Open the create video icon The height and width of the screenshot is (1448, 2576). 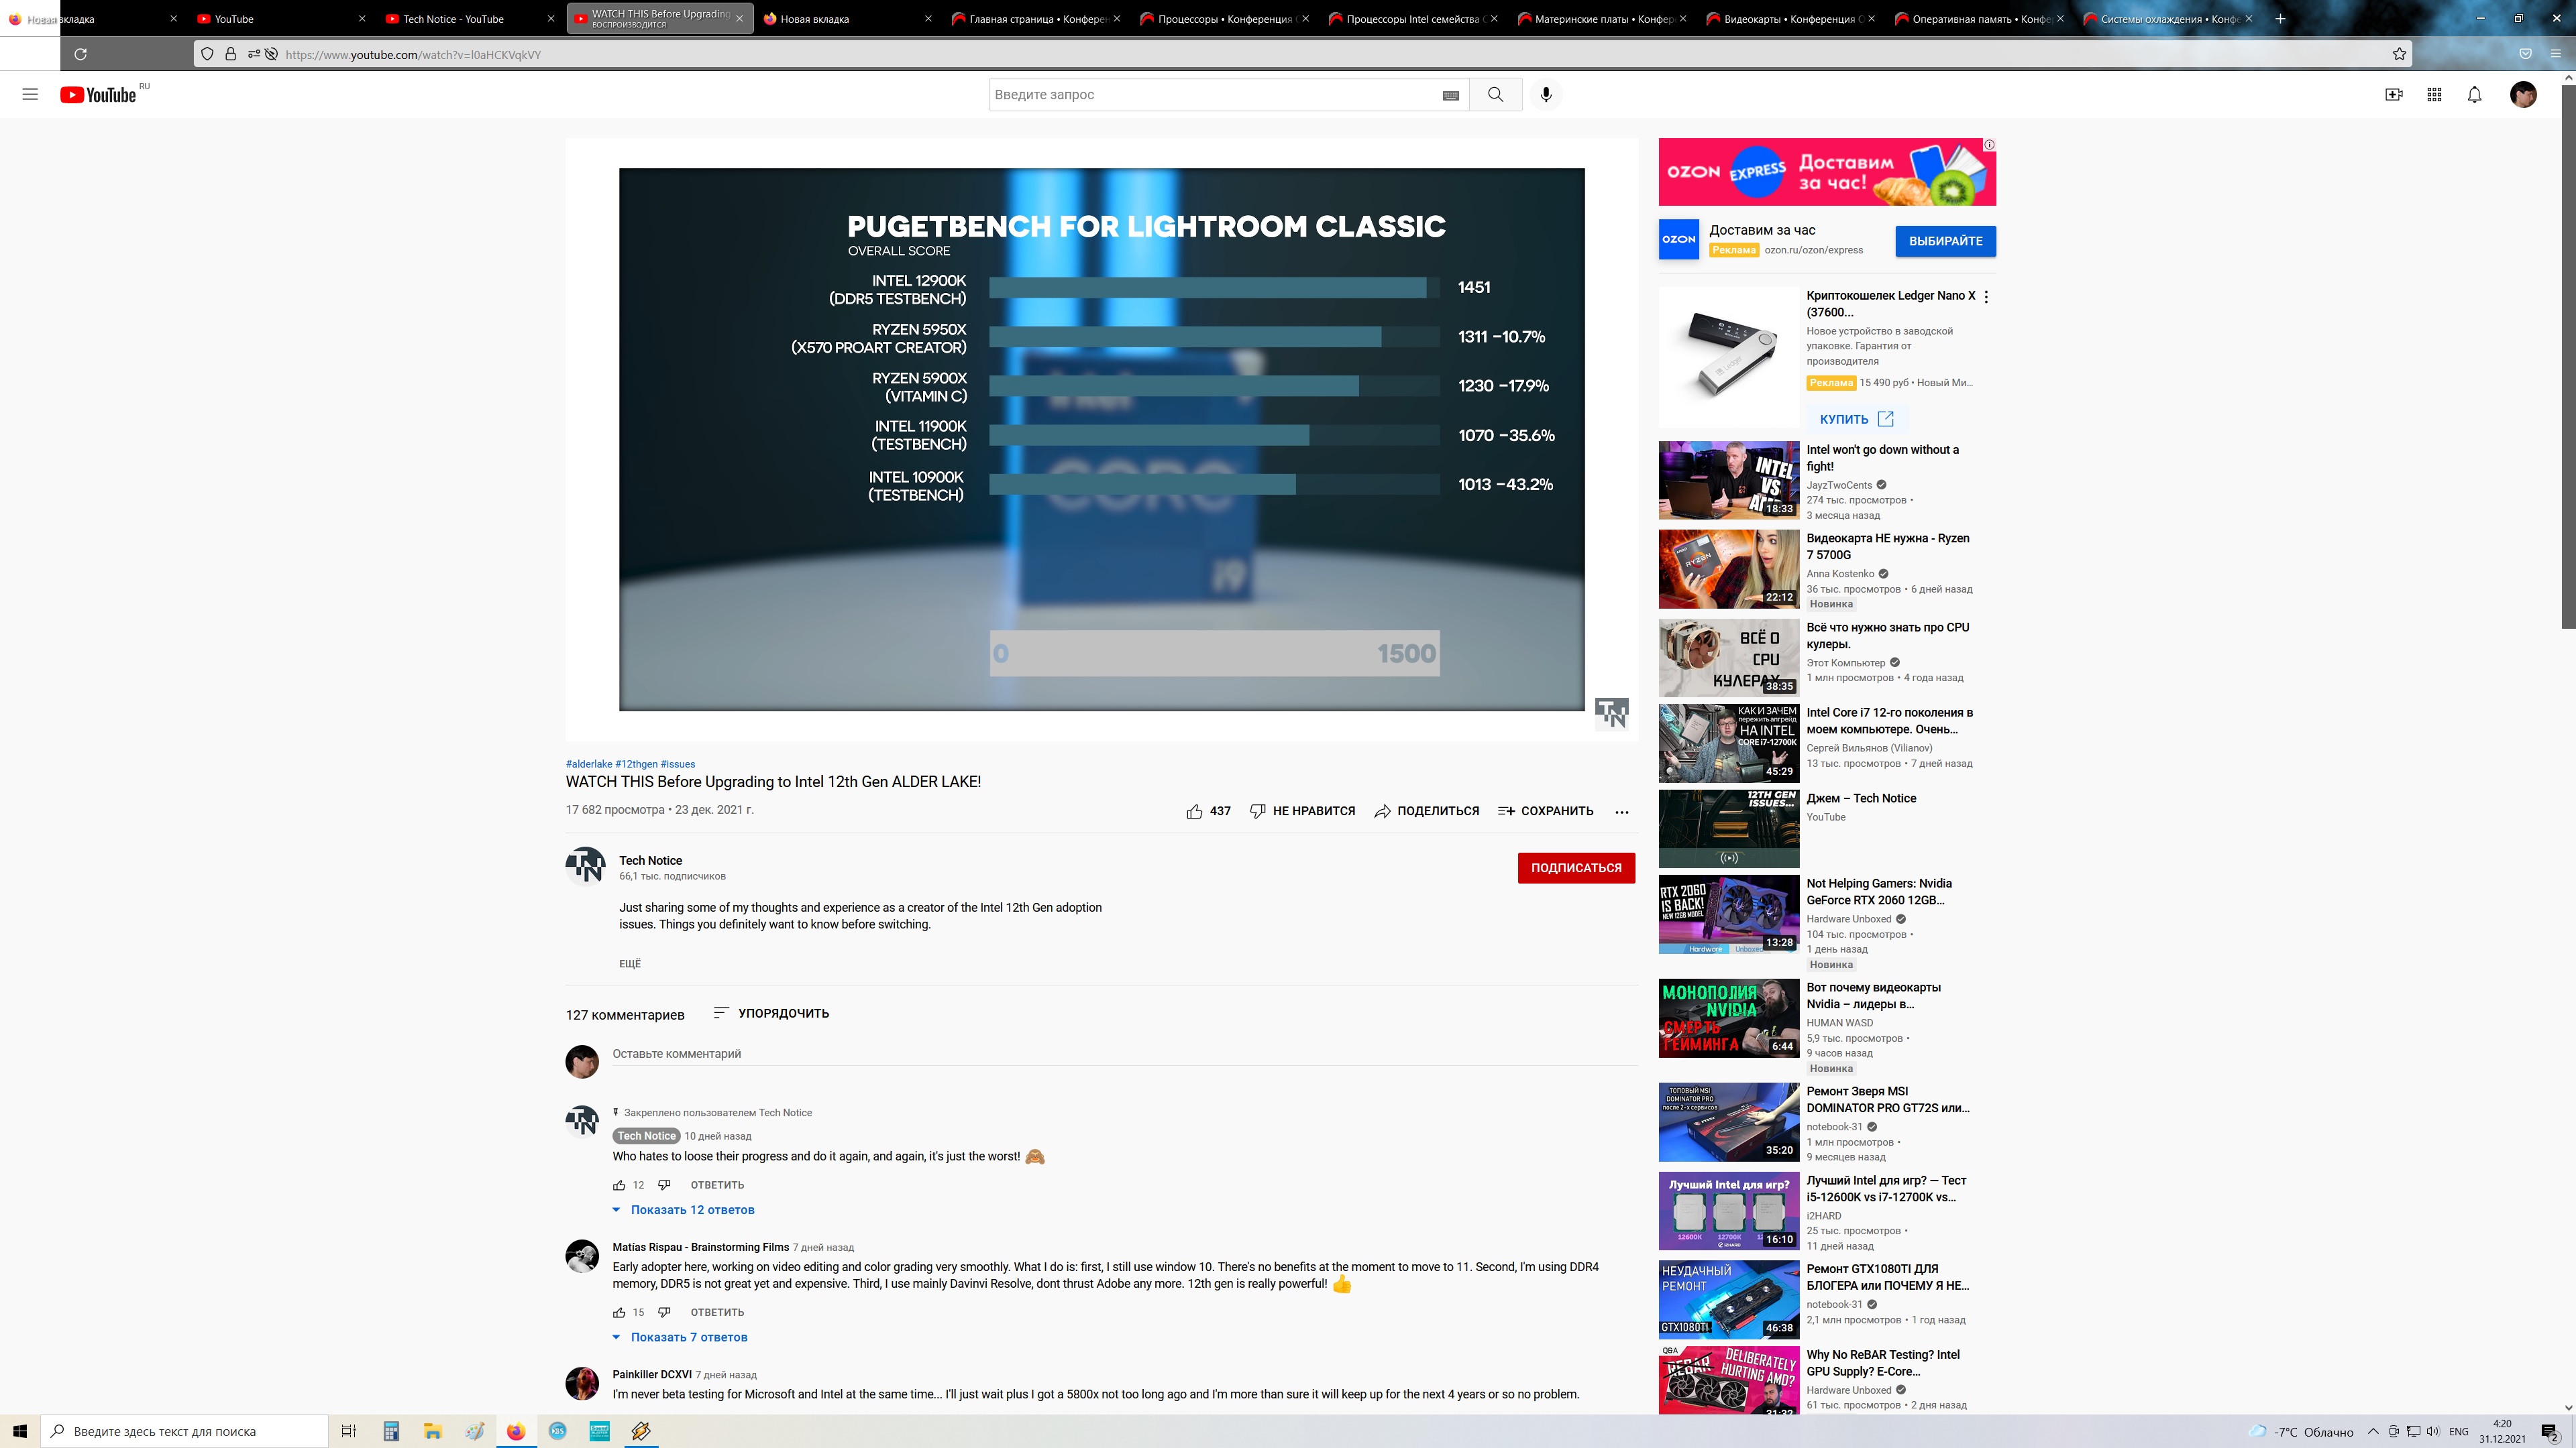tap(2393, 94)
